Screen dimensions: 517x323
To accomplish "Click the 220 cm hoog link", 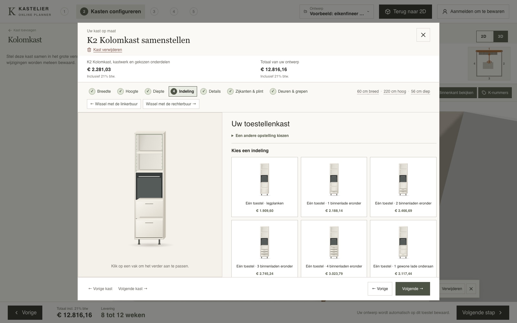I will tap(395, 91).
